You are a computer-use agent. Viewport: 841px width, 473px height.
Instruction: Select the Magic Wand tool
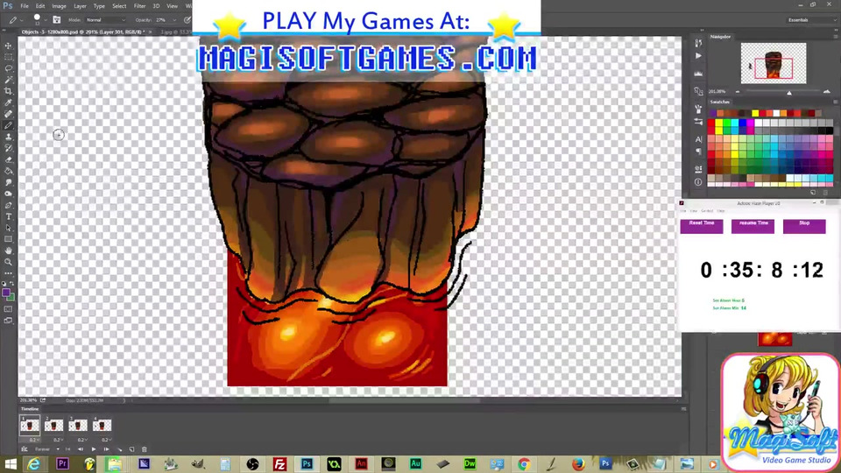(x=8, y=80)
